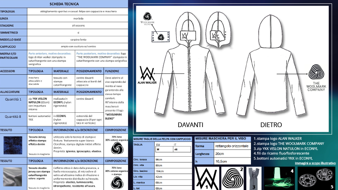Viewport: 338px width, 190px height.
Task: Select the side hood detail drawing with mask
Action: [218, 29]
